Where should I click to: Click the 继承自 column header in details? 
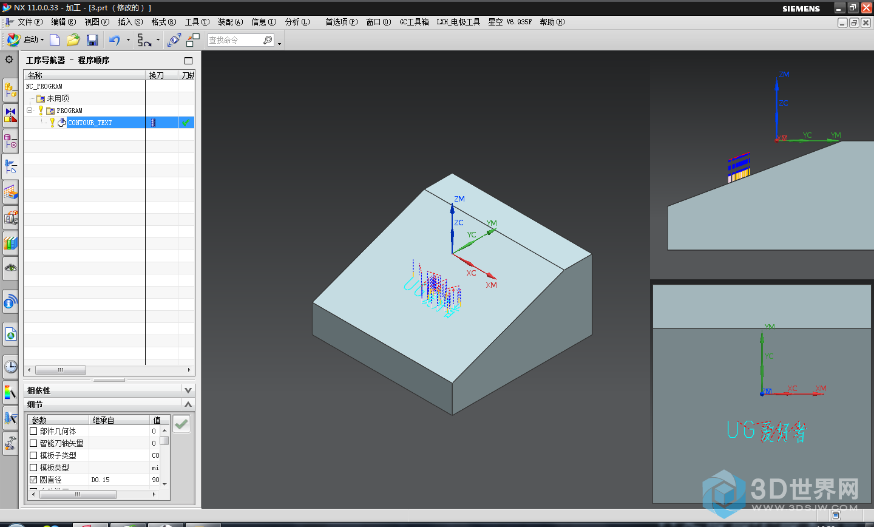(x=120, y=420)
